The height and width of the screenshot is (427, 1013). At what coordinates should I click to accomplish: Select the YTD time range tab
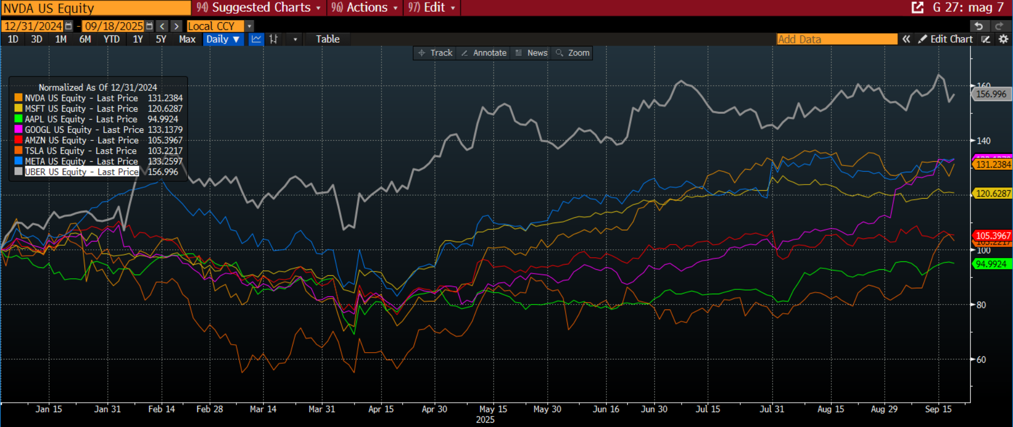[111, 39]
